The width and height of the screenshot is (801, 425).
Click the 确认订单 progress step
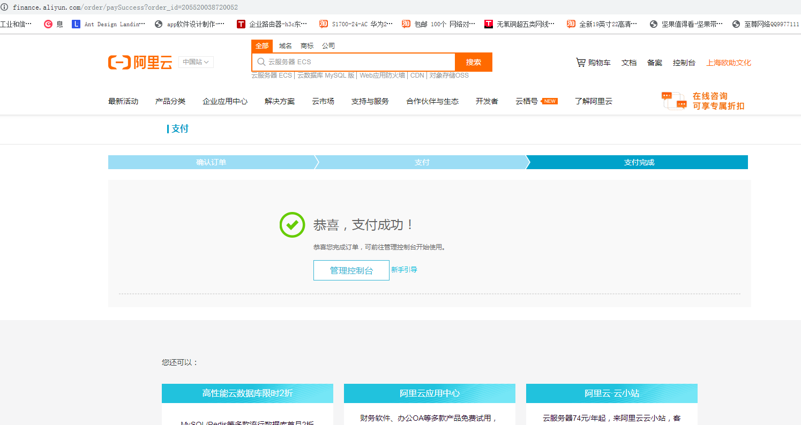coord(211,162)
